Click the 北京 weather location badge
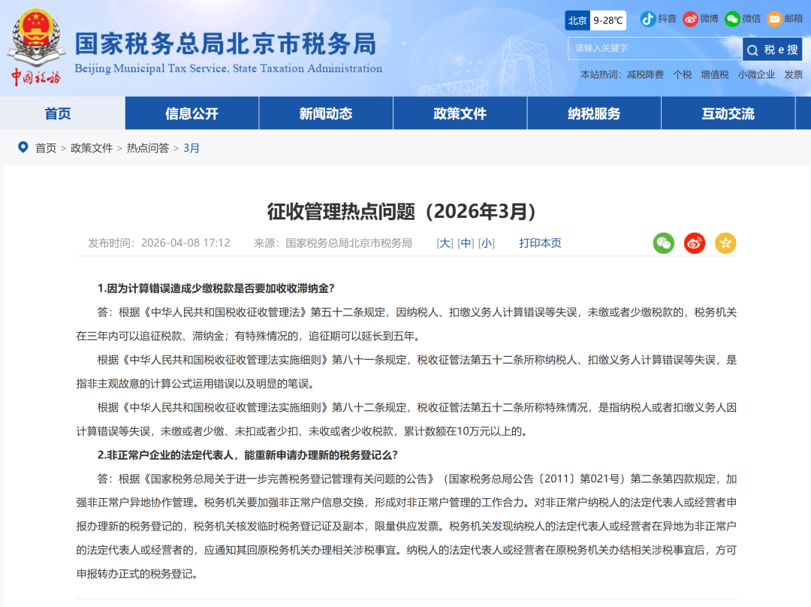This screenshot has height=607, width=811. tap(577, 20)
